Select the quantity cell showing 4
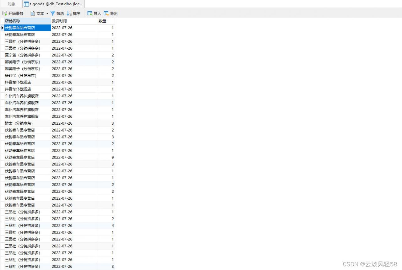The height and width of the screenshot is (270, 402). (x=106, y=226)
